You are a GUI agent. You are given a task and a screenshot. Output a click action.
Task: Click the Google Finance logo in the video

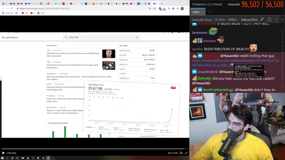click(x=10, y=37)
